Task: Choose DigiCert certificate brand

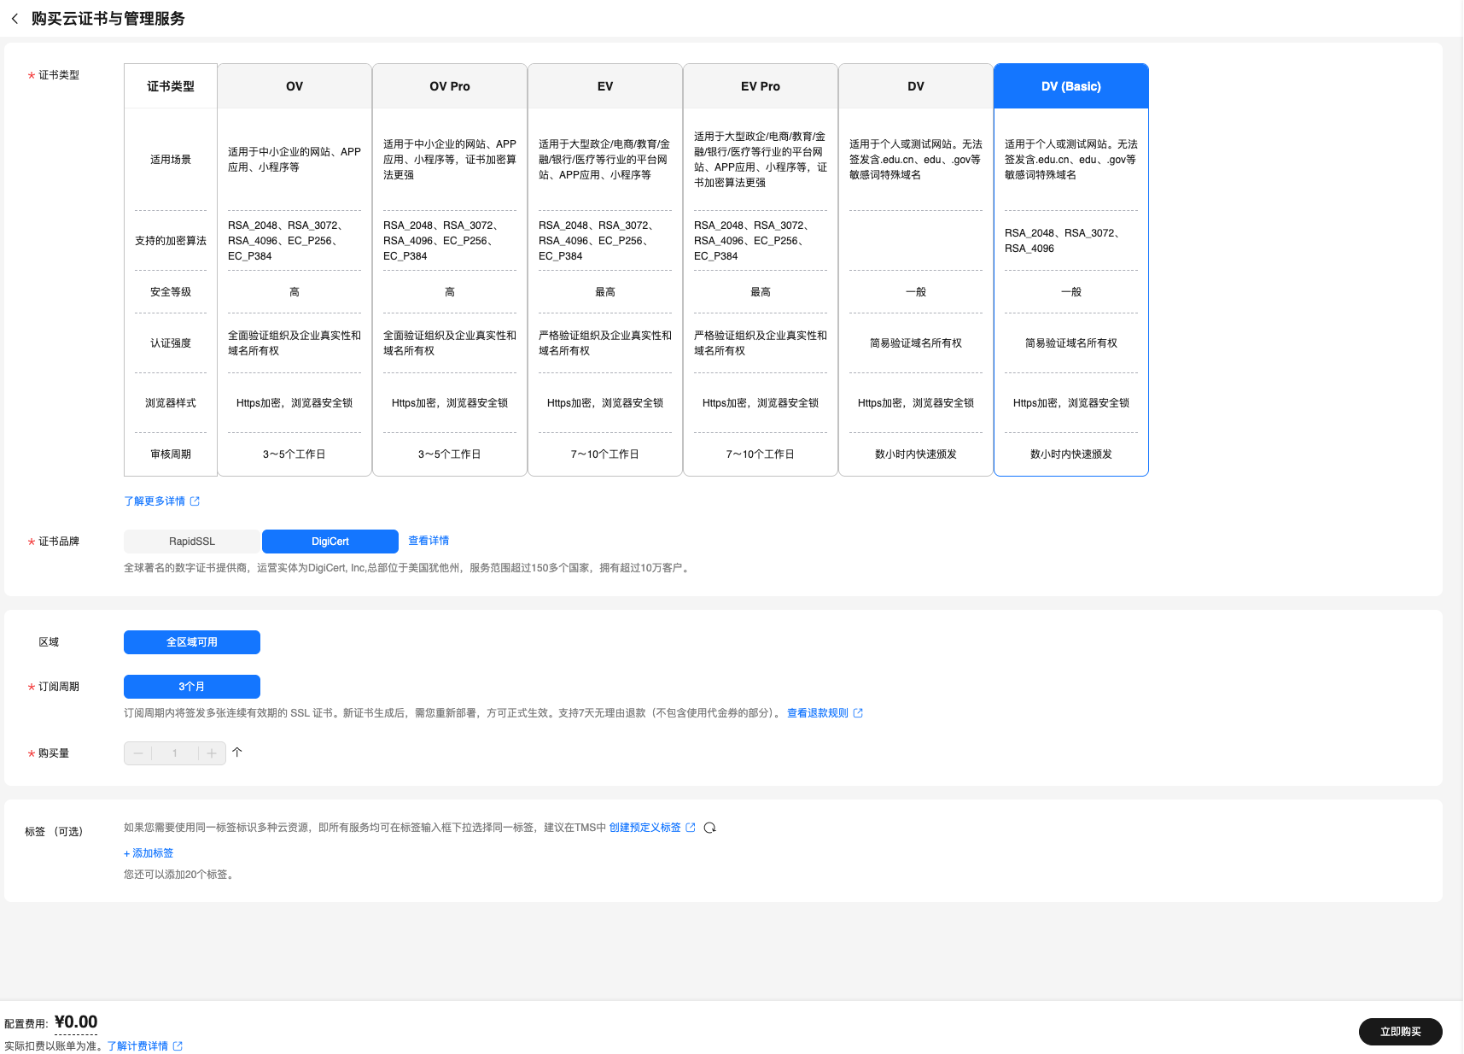Action: (330, 542)
